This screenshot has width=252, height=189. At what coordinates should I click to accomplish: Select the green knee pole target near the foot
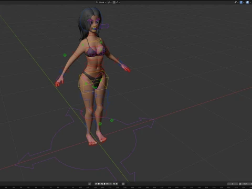[100, 124]
